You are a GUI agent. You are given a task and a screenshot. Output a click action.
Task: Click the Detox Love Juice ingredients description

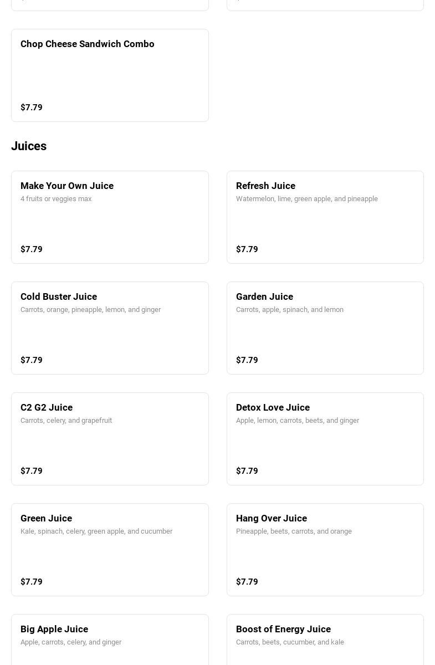(x=297, y=421)
